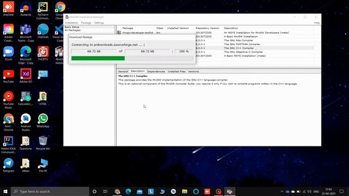Open the Questions folder on desktop
The height and width of the screenshot is (196, 349).
coord(26,143)
